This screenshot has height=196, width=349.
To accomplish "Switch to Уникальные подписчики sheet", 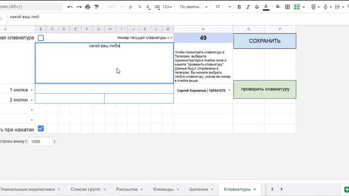I will 28,189.
